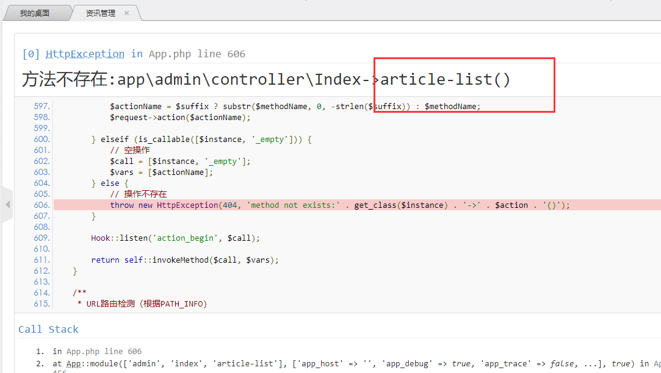Click the 操作不存在 comment line

click(x=139, y=194)
